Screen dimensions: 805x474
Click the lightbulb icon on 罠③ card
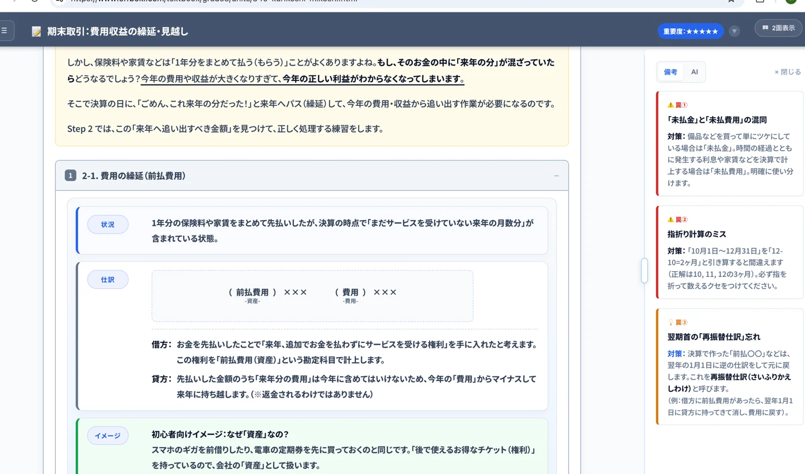coord(670,322)
